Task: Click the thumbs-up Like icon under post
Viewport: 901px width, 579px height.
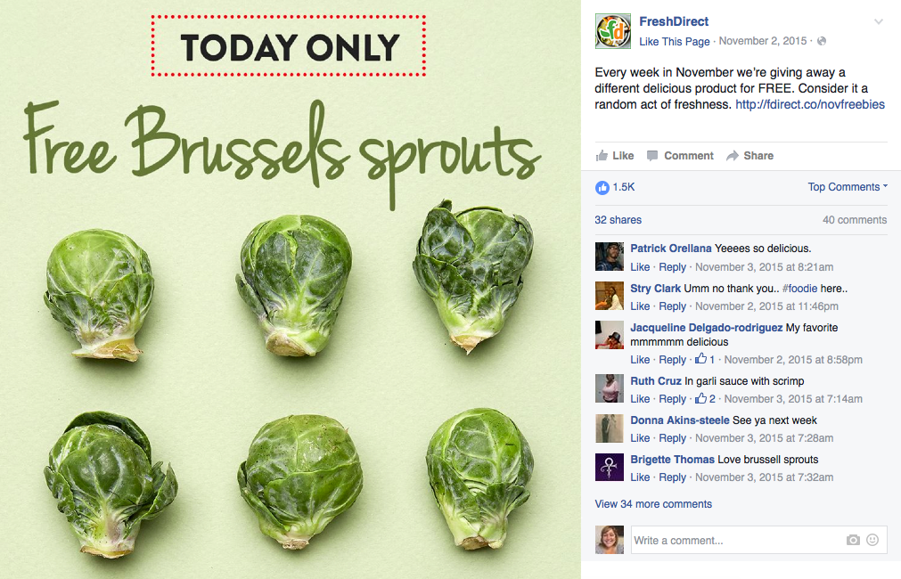Action: tap(602, 156)
